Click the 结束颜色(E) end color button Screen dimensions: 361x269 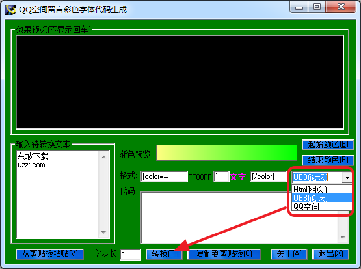[x=328, y=160]
